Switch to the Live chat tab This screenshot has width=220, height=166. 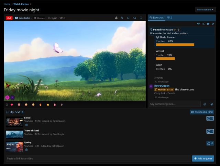point(157,18)
